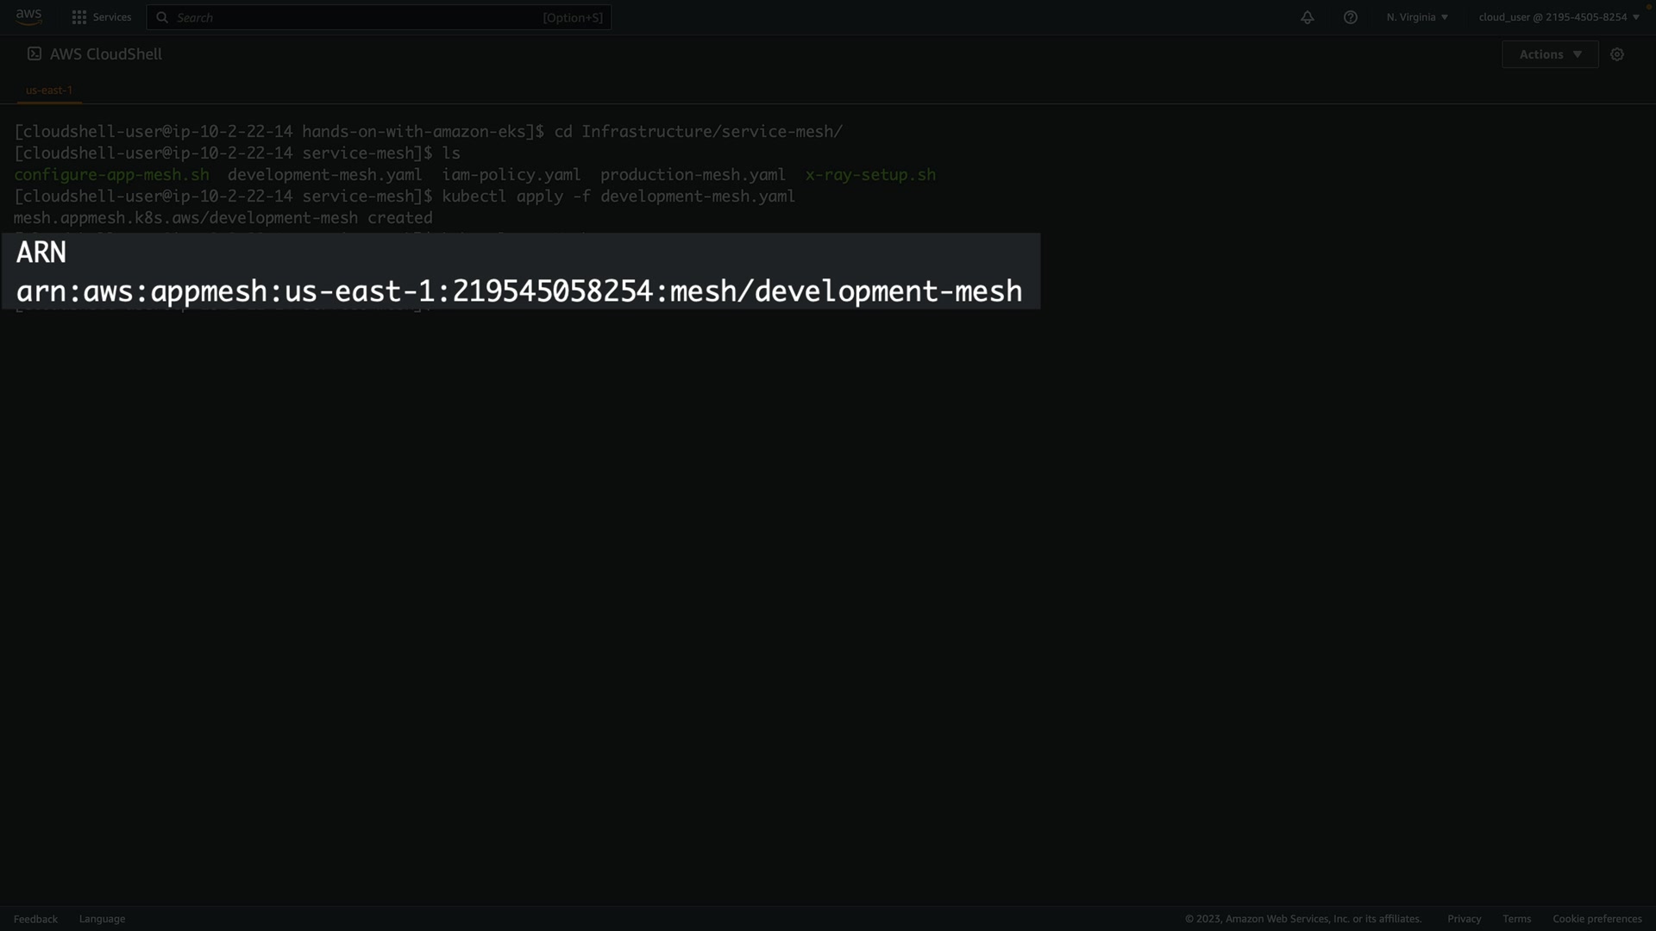
Task: Click the Feedback link
Action: [x=35, y=919]
